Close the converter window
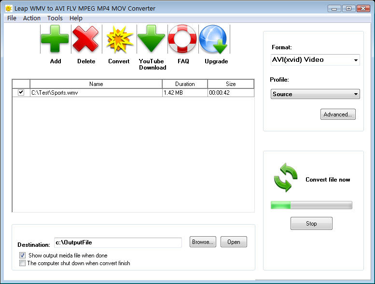 coord(363,9)
